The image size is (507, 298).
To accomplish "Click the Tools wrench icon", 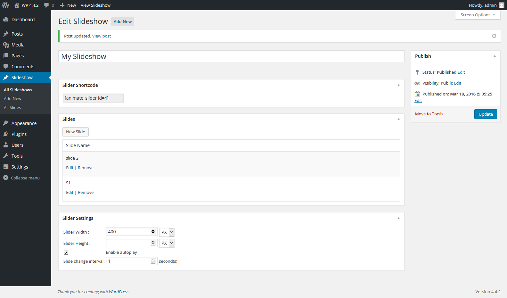I will pos(6,156).
